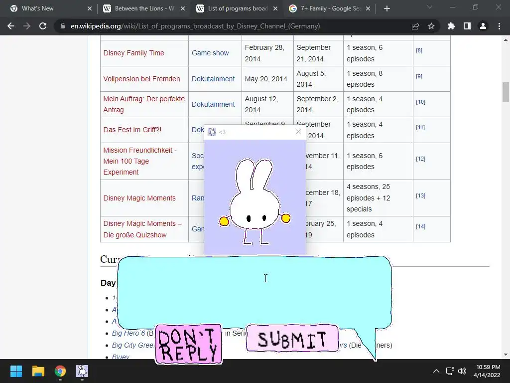Image resolution: width=510 pixels, height=383 pixels.
Task: Open the Bluey link in the list
Action: pyautogui.click(x=121, y=357)
